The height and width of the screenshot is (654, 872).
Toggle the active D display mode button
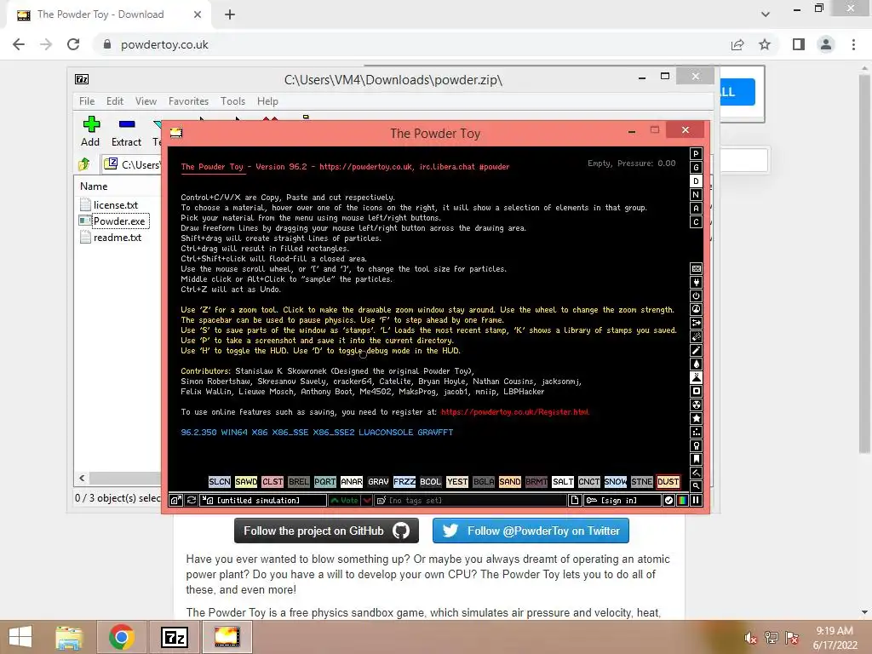pos(696,181)
